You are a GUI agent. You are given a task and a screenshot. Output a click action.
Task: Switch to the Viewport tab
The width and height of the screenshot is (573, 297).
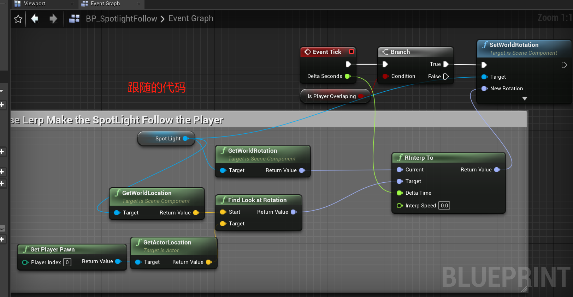(x=34, y=4)
